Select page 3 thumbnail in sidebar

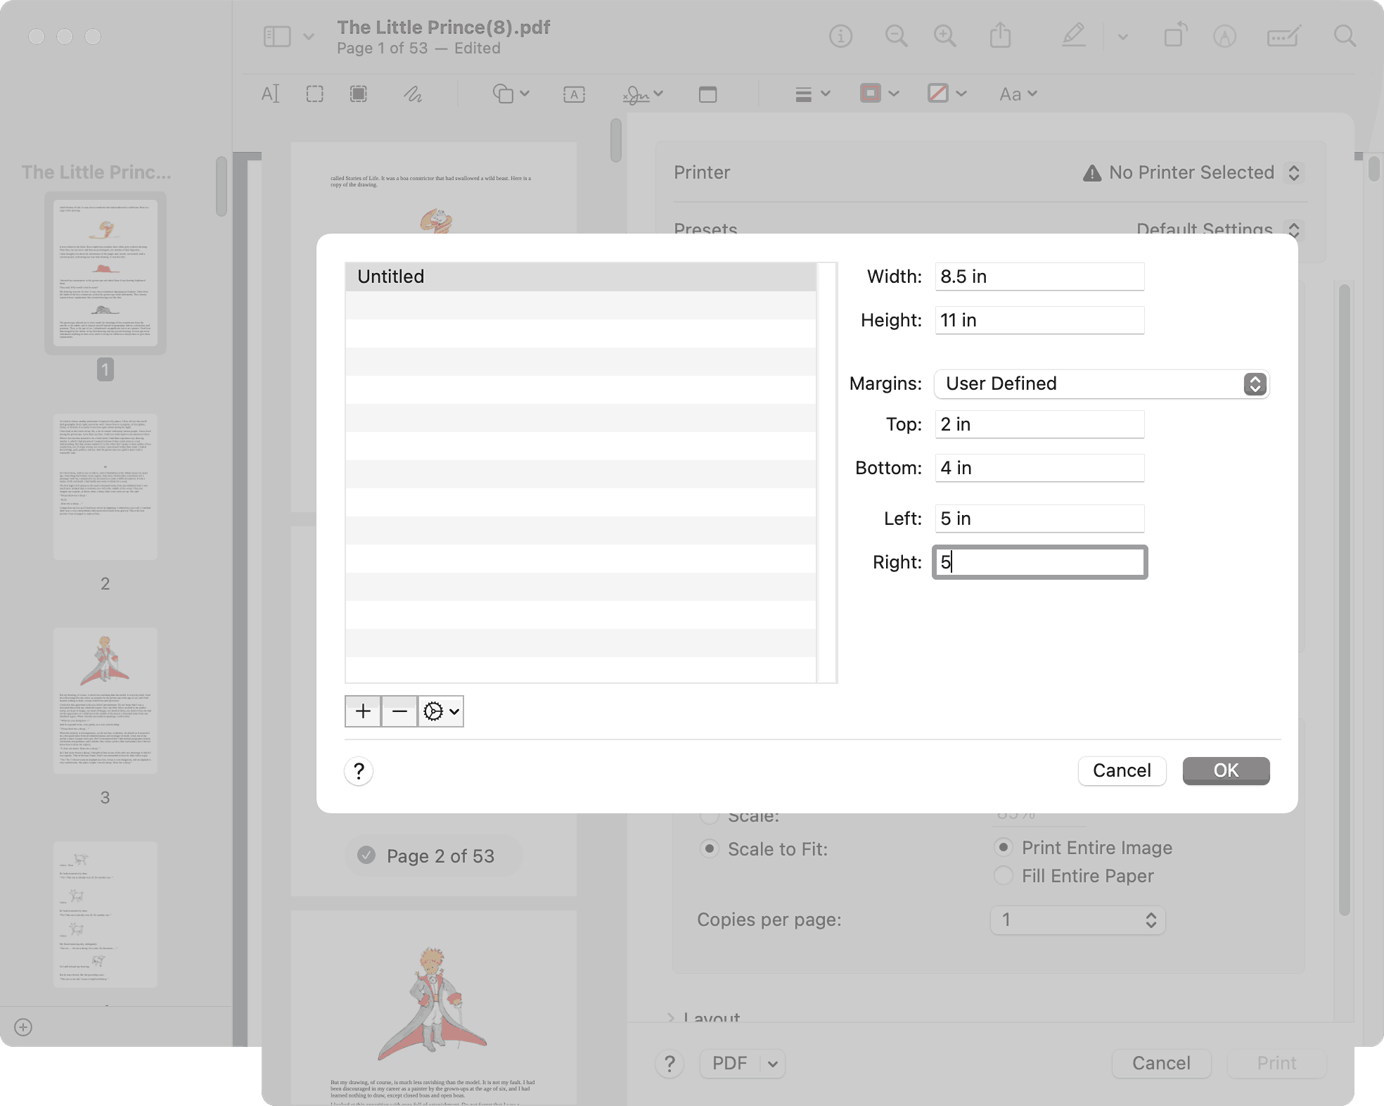[105, 701]
